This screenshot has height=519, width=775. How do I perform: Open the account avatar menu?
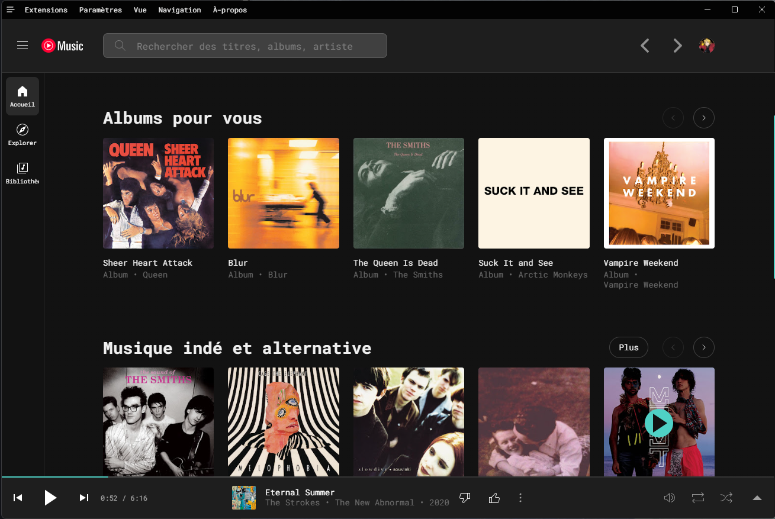707,46
